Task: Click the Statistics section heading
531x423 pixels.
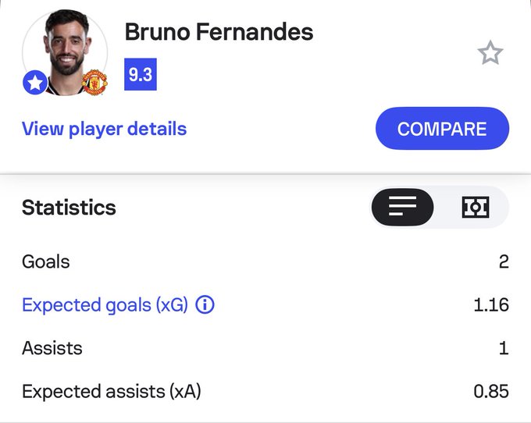Action: coord(69,208)
